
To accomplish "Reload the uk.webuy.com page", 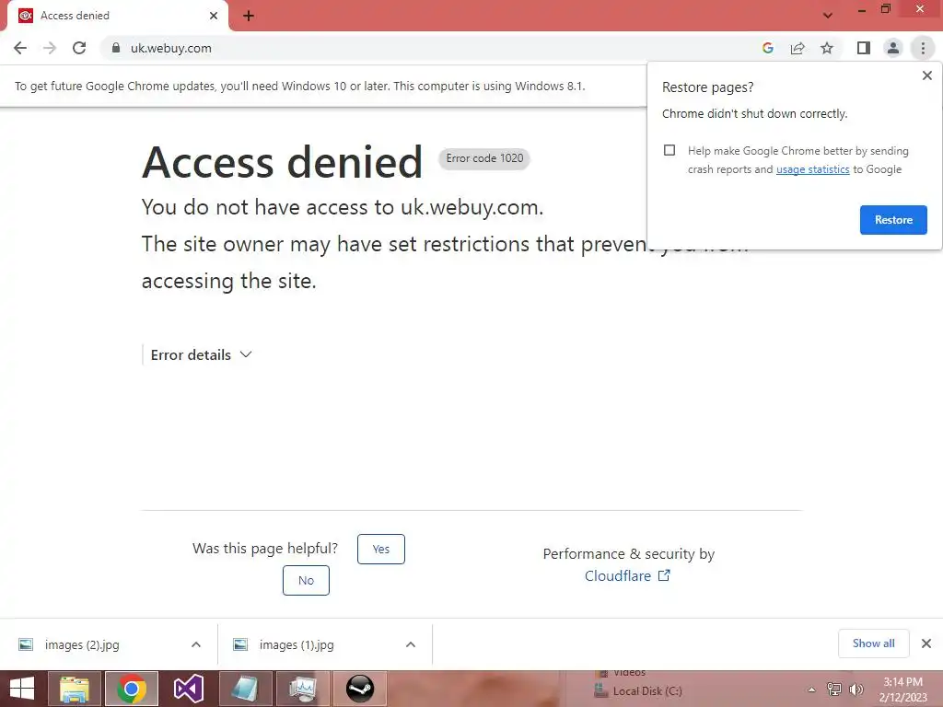I will click(x=79, y=48).
